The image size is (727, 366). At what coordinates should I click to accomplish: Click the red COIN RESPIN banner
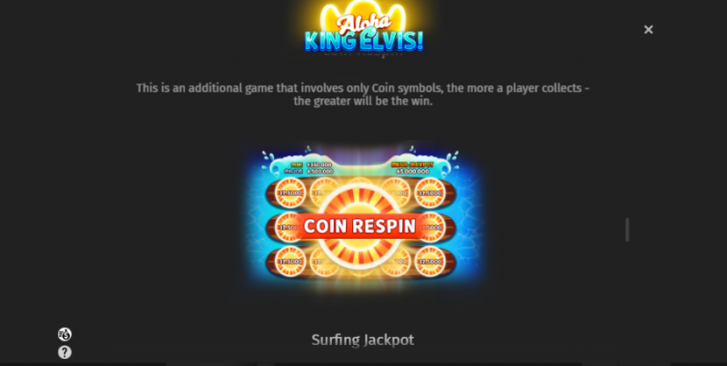coord(359,226)
